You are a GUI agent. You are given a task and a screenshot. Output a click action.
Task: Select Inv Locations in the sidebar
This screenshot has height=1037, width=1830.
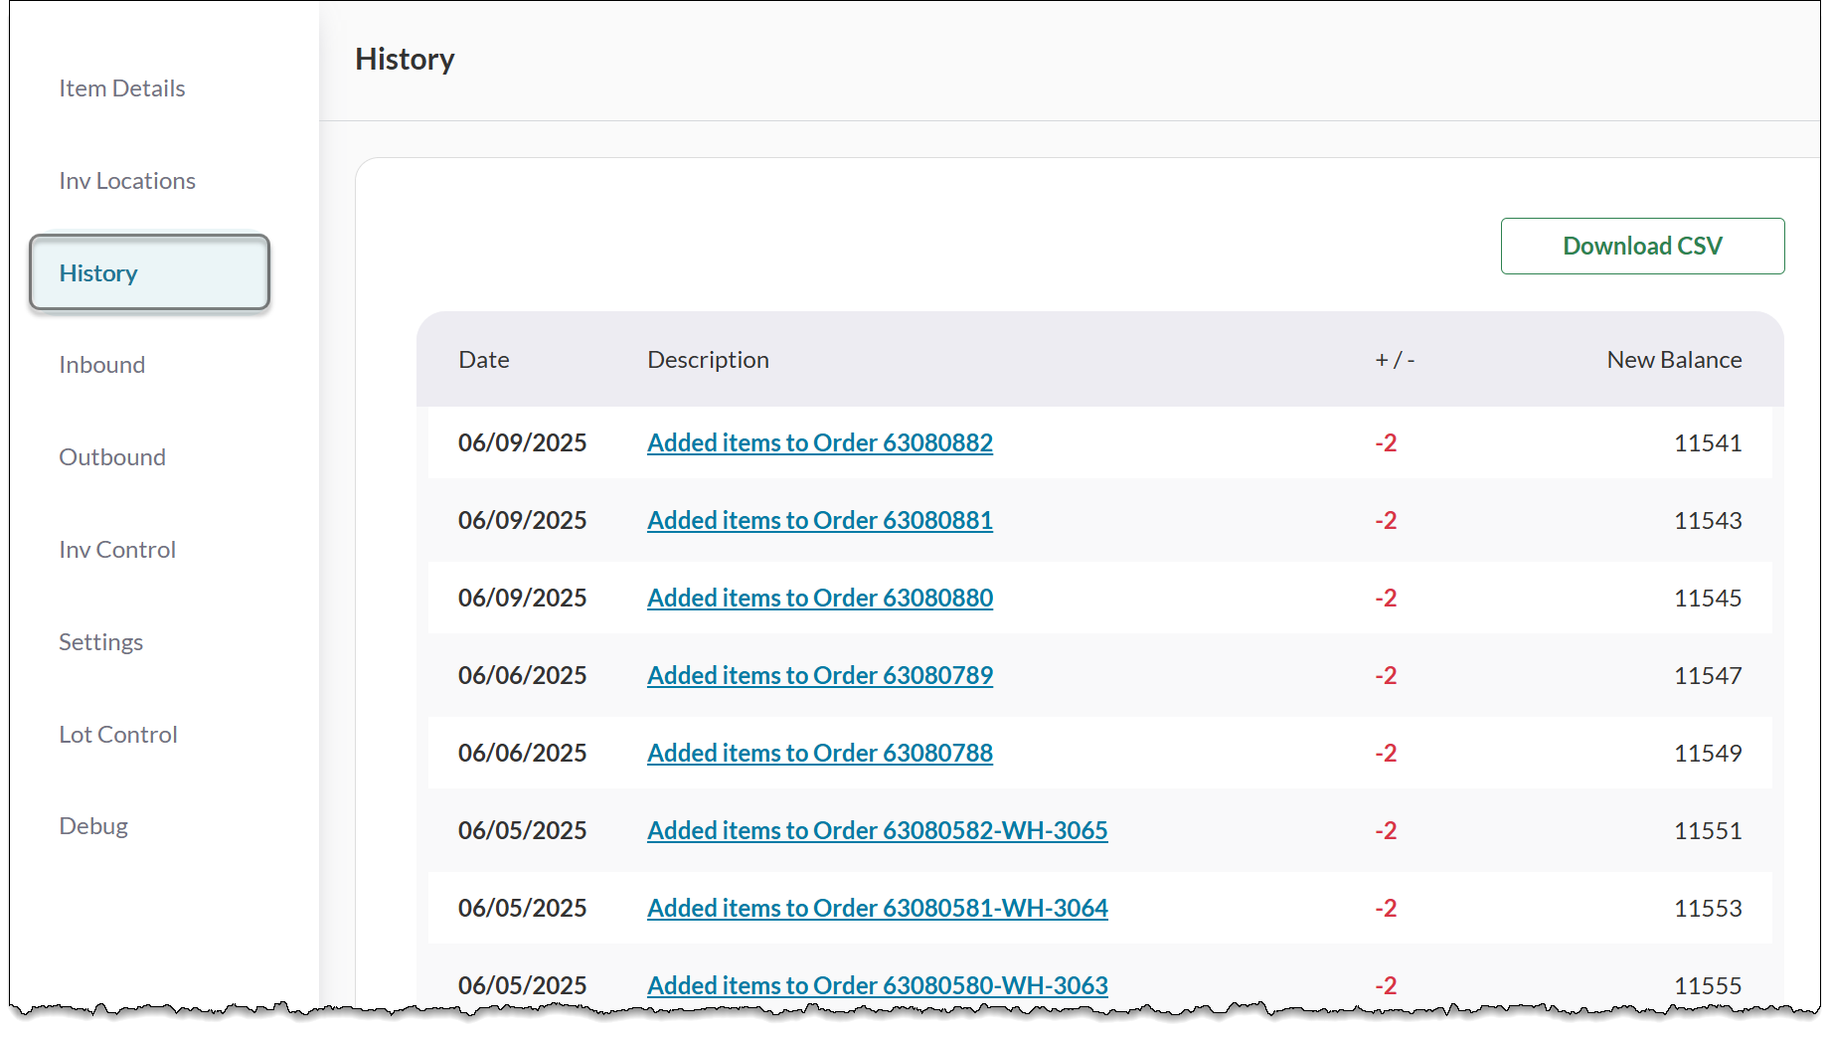[x=126, y=180]
